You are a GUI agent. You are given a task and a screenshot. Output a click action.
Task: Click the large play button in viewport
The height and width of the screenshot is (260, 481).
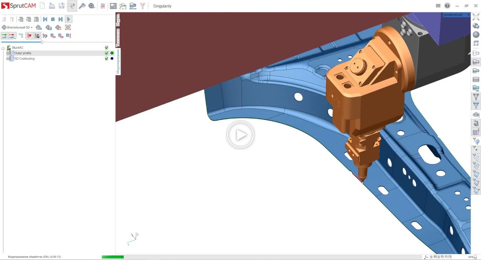tap(240, 135)
